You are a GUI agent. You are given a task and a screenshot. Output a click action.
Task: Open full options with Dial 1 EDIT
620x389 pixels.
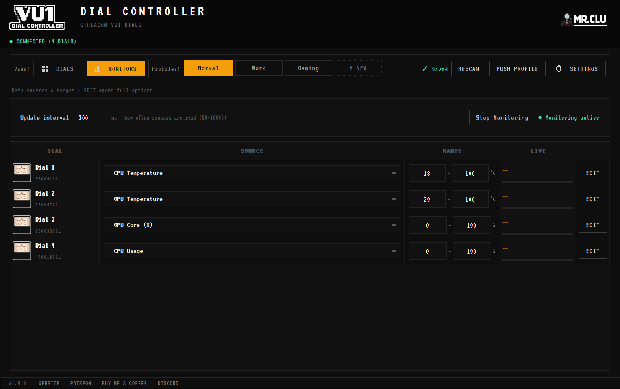pyautogui.click(x=593, y=173)
